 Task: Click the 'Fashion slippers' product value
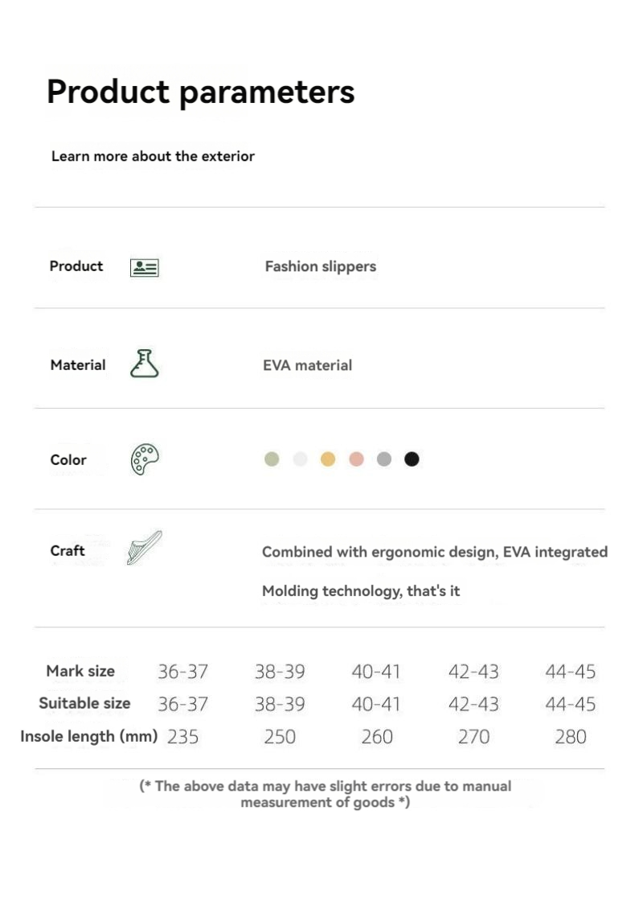tap(321, 266)
